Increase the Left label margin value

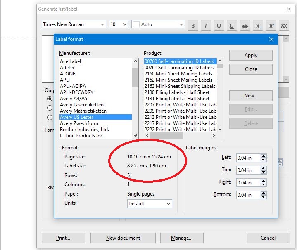tap(264, 156)
